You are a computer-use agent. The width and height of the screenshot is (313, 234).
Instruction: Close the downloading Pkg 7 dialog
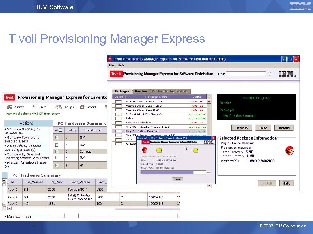pyautogui.click(x=213, y=138)
